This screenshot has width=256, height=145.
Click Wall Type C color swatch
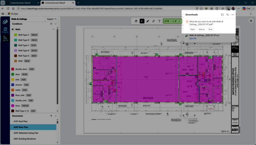click(15, 35)
